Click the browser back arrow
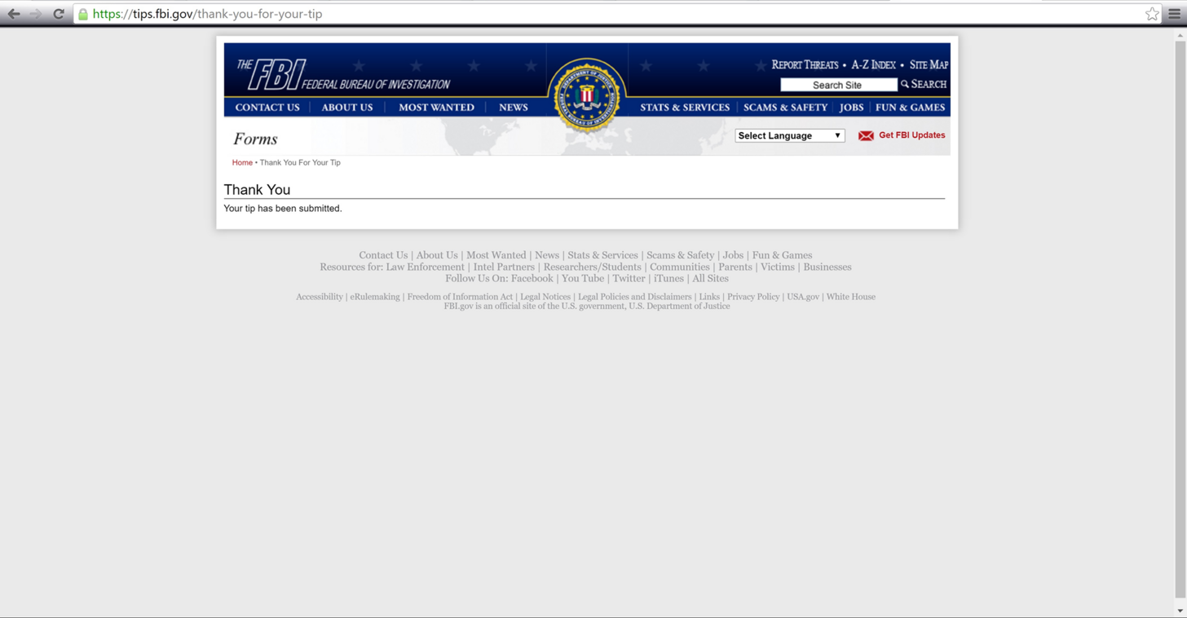The width and height of the screenshot is (1187, 618). [14, 14]
